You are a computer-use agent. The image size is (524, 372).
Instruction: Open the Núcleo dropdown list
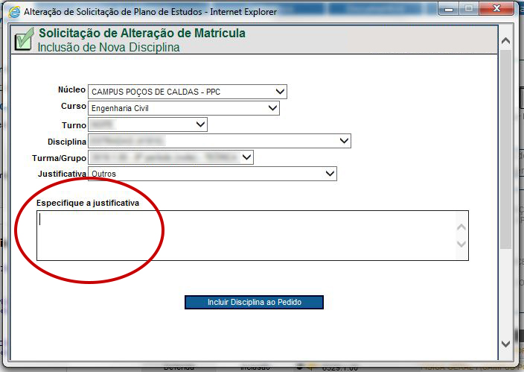[280, 92]
